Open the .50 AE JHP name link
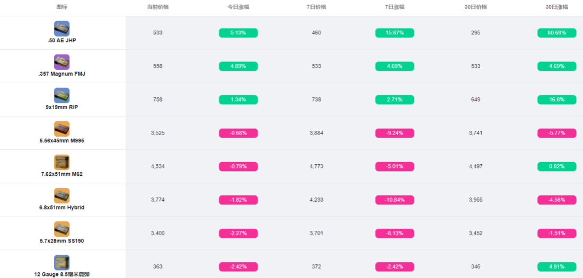This screenshot has width=583, height=278. click(x=61, y=41)
